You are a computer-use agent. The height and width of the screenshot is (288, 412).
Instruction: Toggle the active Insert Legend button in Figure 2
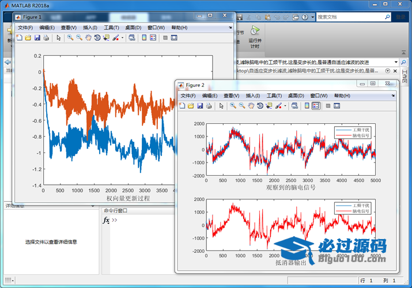(x=316, y=106)
